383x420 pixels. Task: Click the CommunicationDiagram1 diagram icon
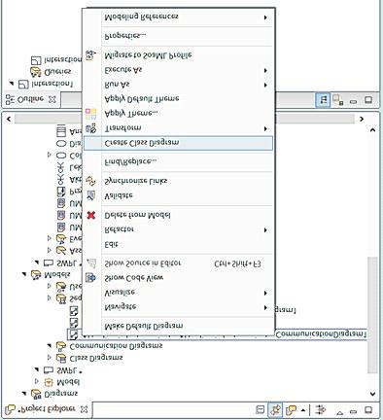[x=74, y=334]
